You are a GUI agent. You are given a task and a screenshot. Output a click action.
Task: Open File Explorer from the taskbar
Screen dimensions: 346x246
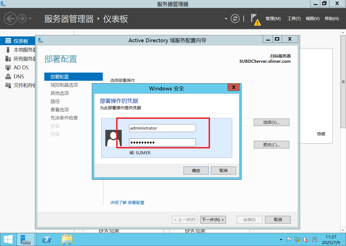67,240
